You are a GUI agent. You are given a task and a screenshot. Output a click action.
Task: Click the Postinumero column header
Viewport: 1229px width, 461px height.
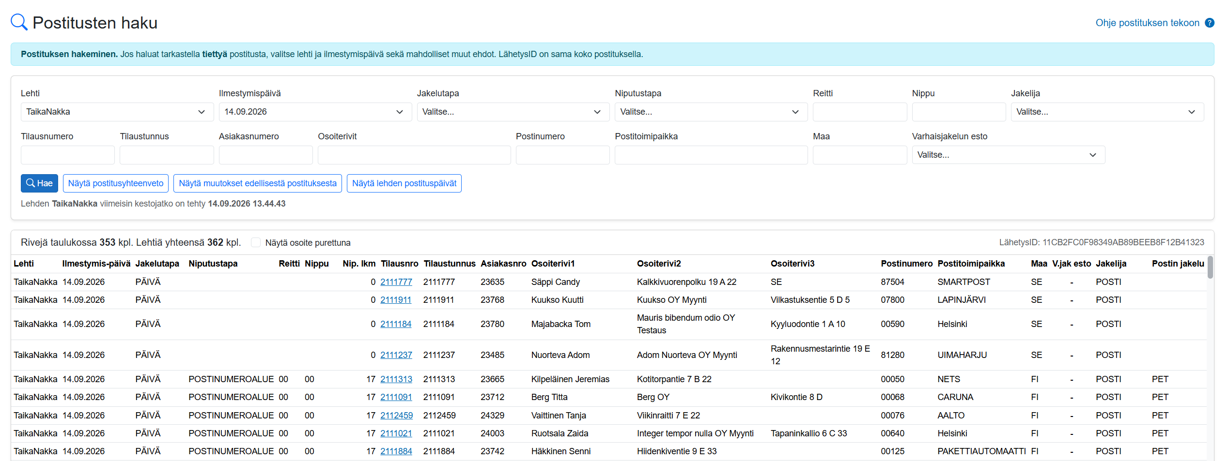tap(906, 264)
